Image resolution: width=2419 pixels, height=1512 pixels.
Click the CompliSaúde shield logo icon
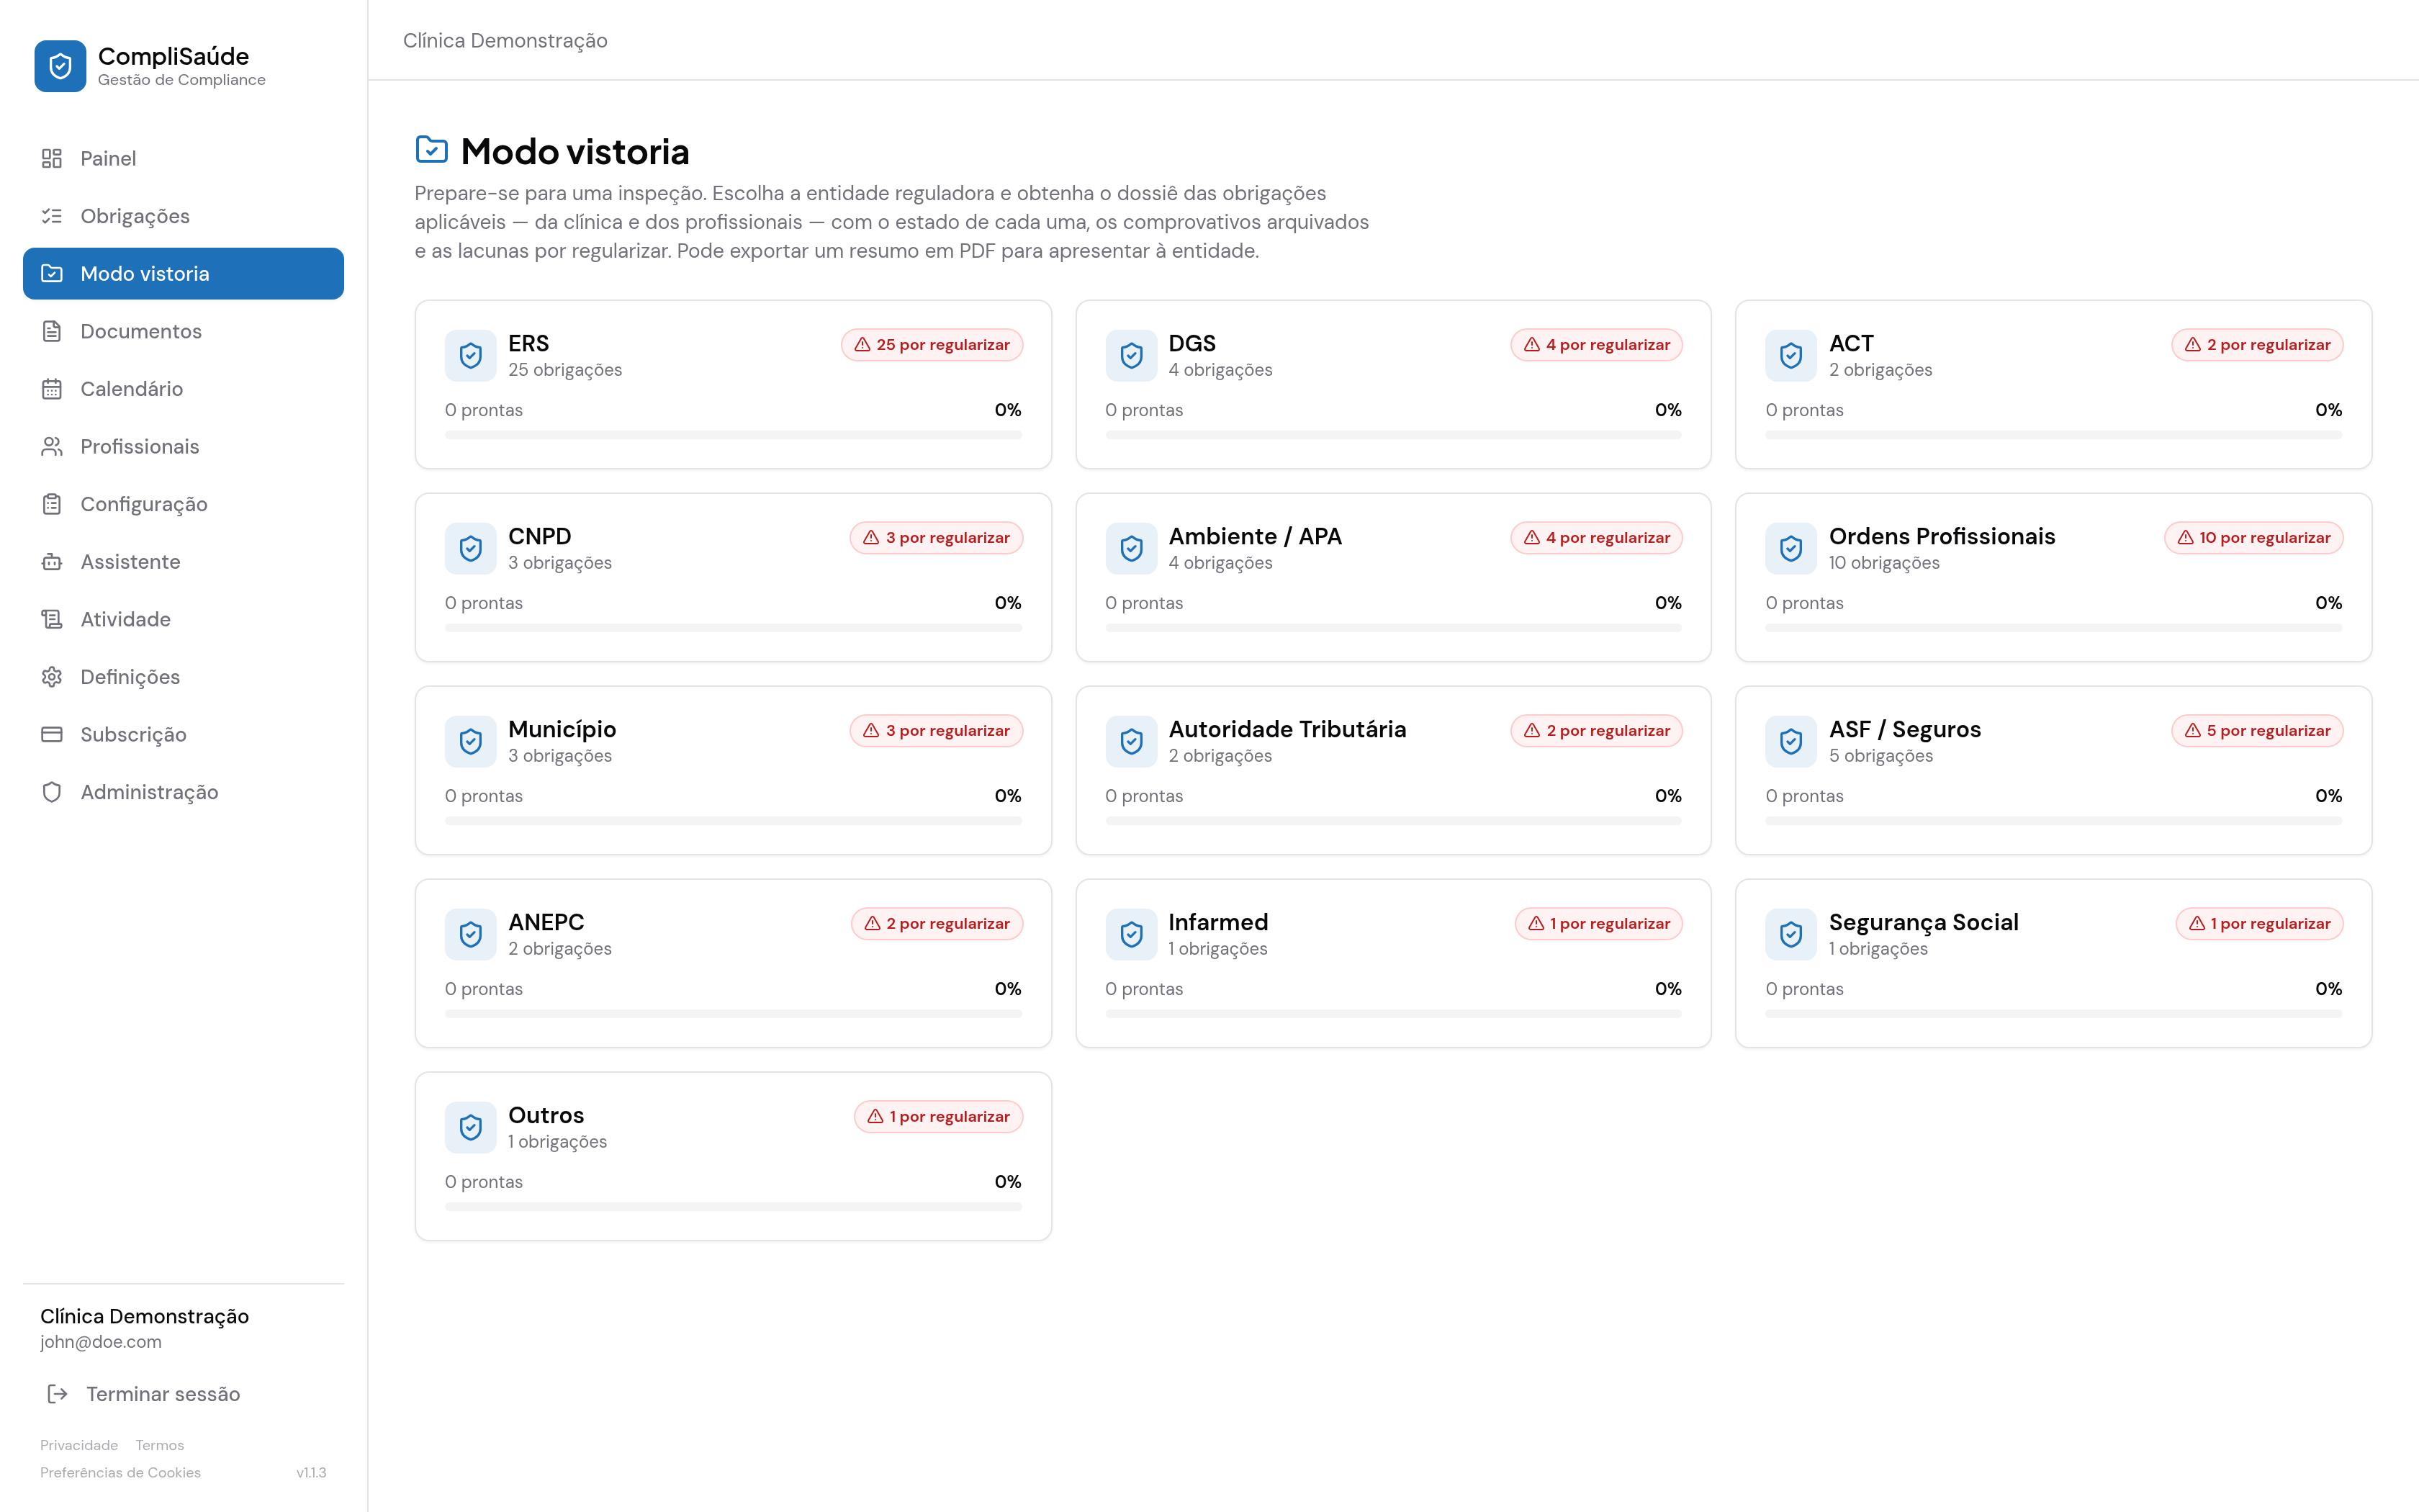[60, 66]
